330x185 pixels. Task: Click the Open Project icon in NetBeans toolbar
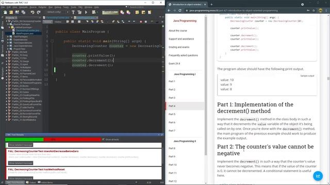(x=17, y=12)
